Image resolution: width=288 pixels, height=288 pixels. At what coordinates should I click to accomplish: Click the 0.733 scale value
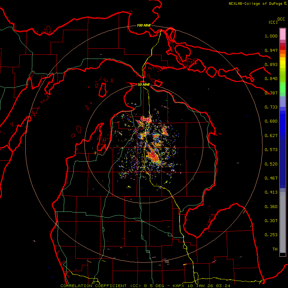[x=271, y=107]
